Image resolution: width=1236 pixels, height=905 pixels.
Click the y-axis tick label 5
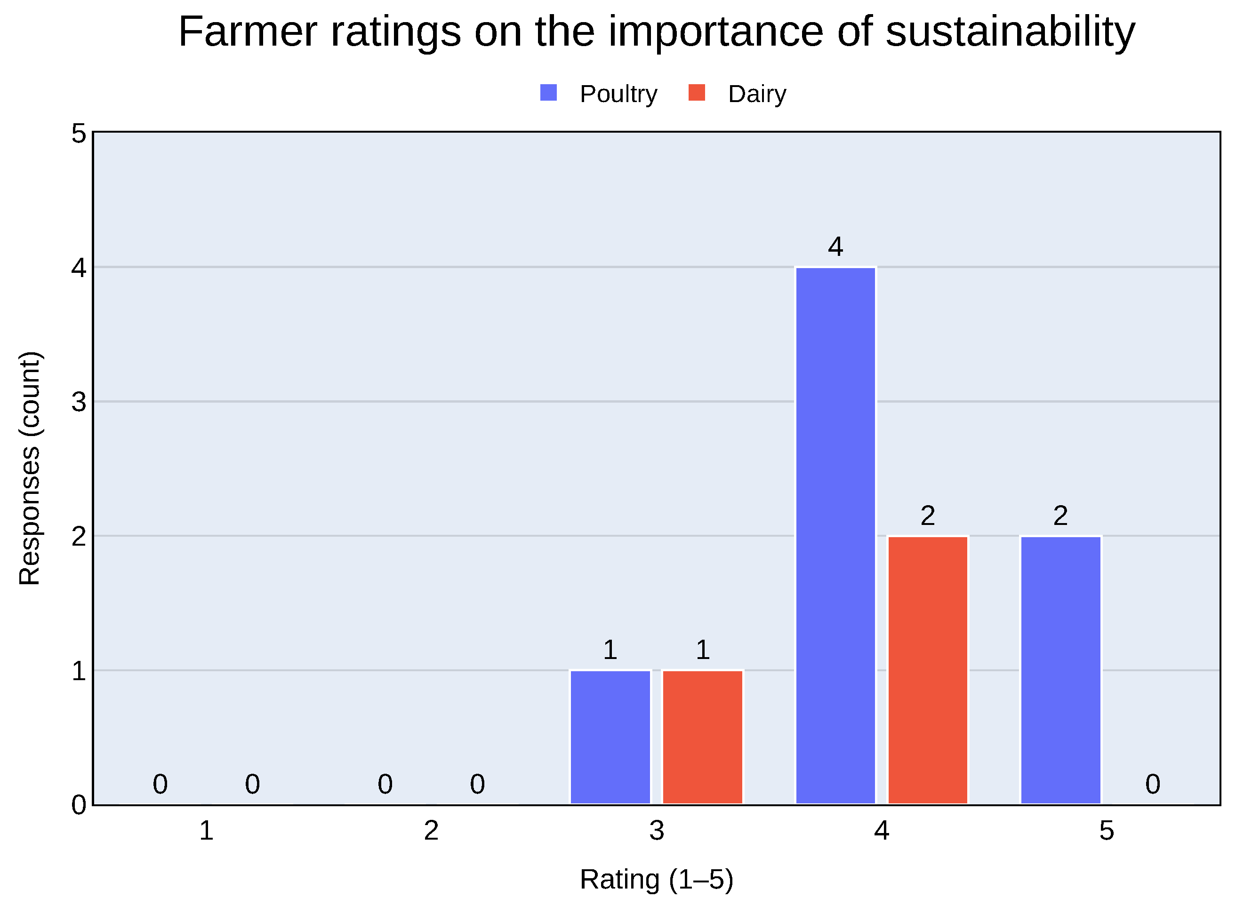click(x=79, y=134)
